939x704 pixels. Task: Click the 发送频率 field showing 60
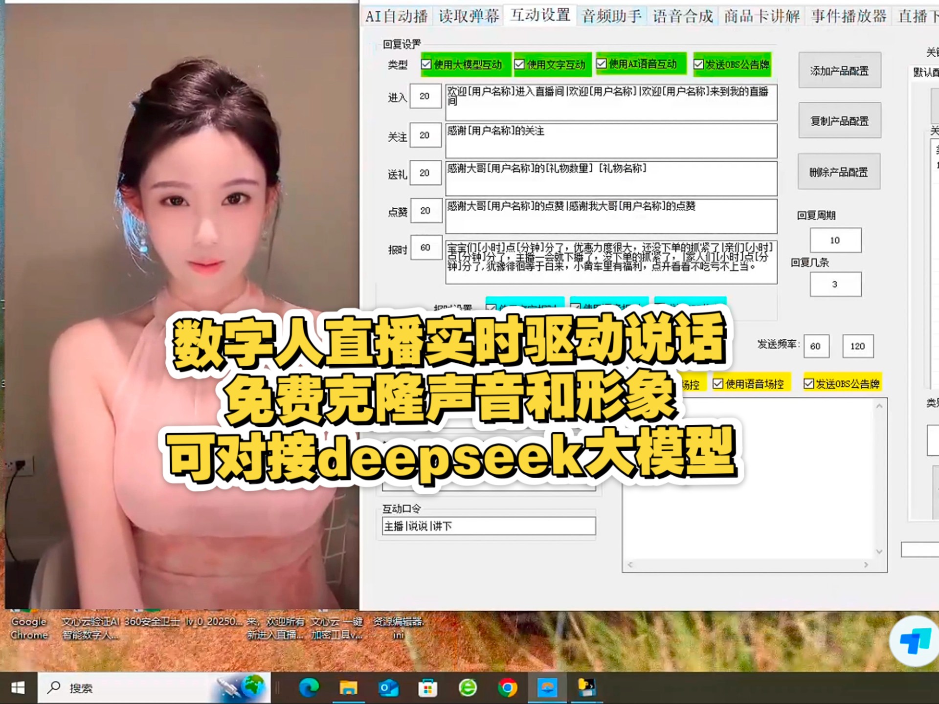click(x=816, y=346)
